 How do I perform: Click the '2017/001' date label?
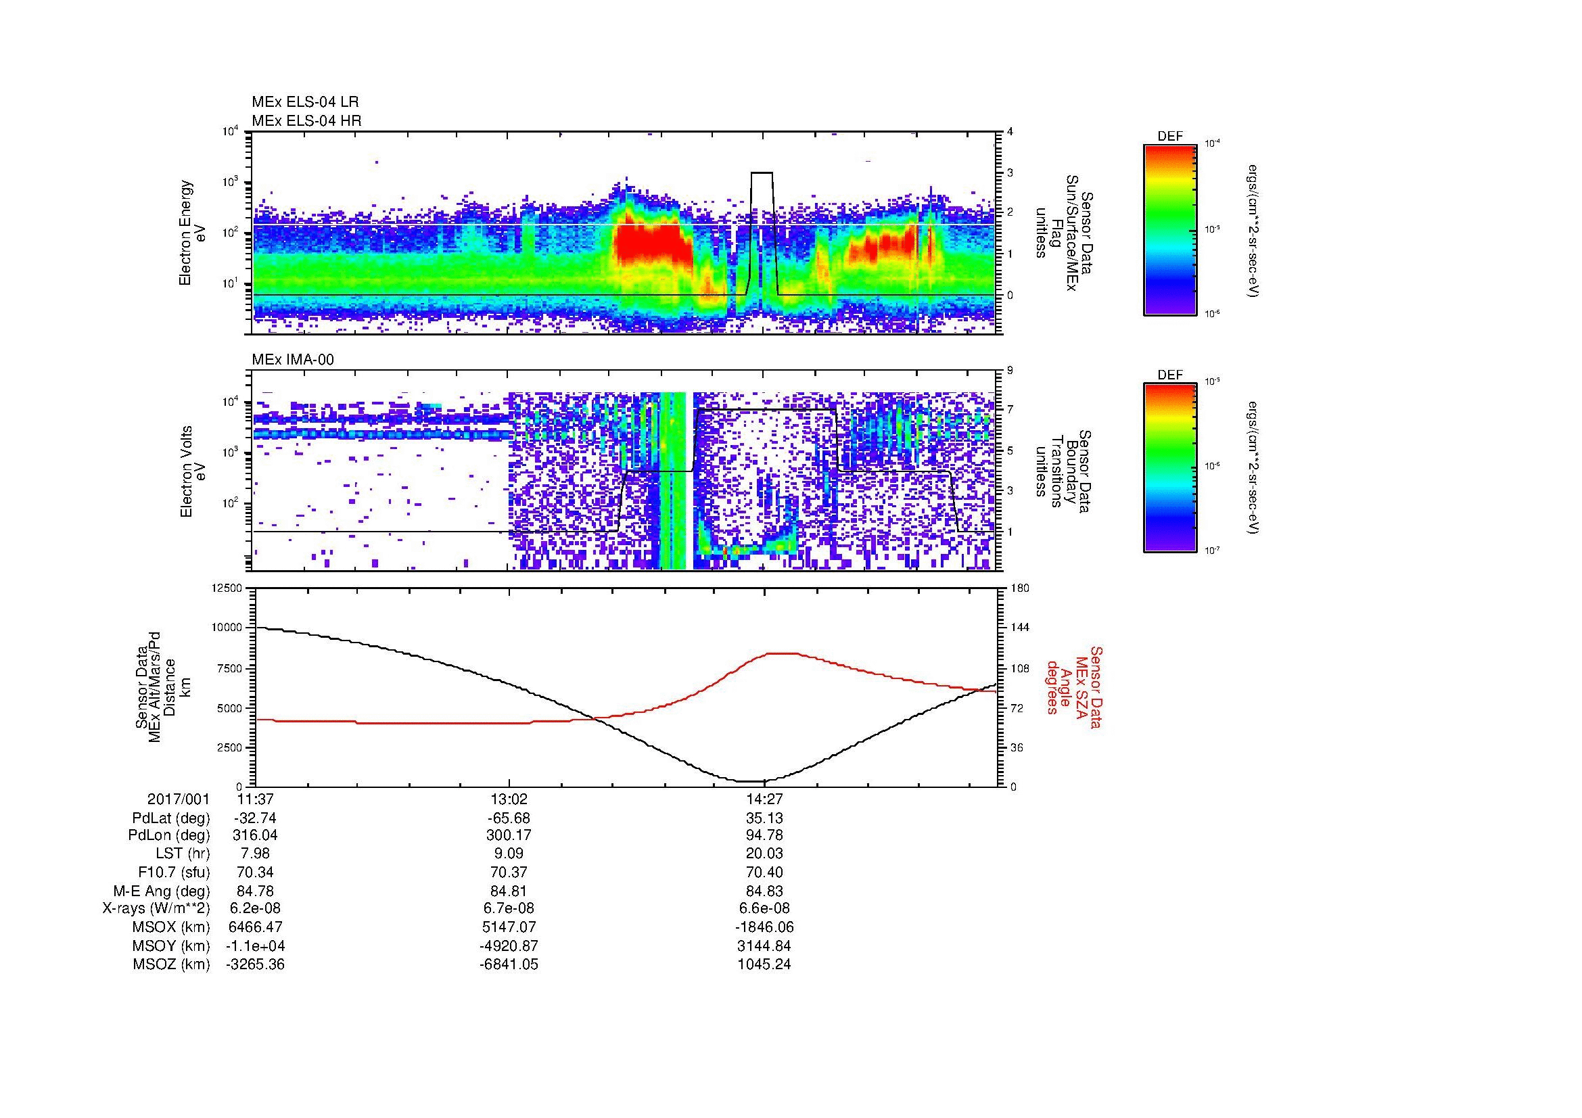pyautogui.click(x=179, y=799)
